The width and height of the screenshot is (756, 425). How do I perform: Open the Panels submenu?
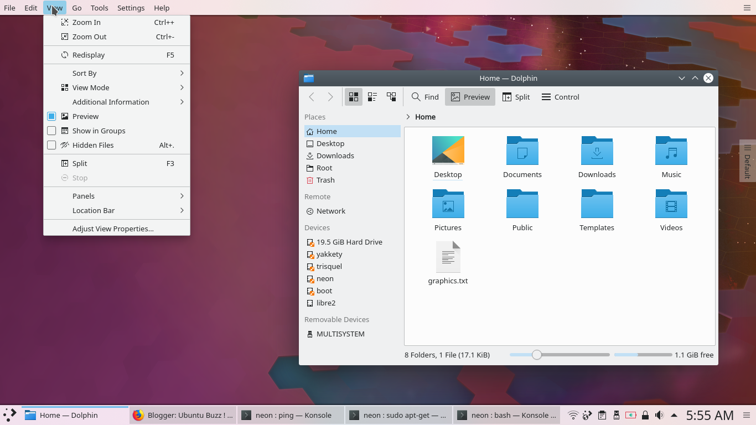(x=83, y=195)
